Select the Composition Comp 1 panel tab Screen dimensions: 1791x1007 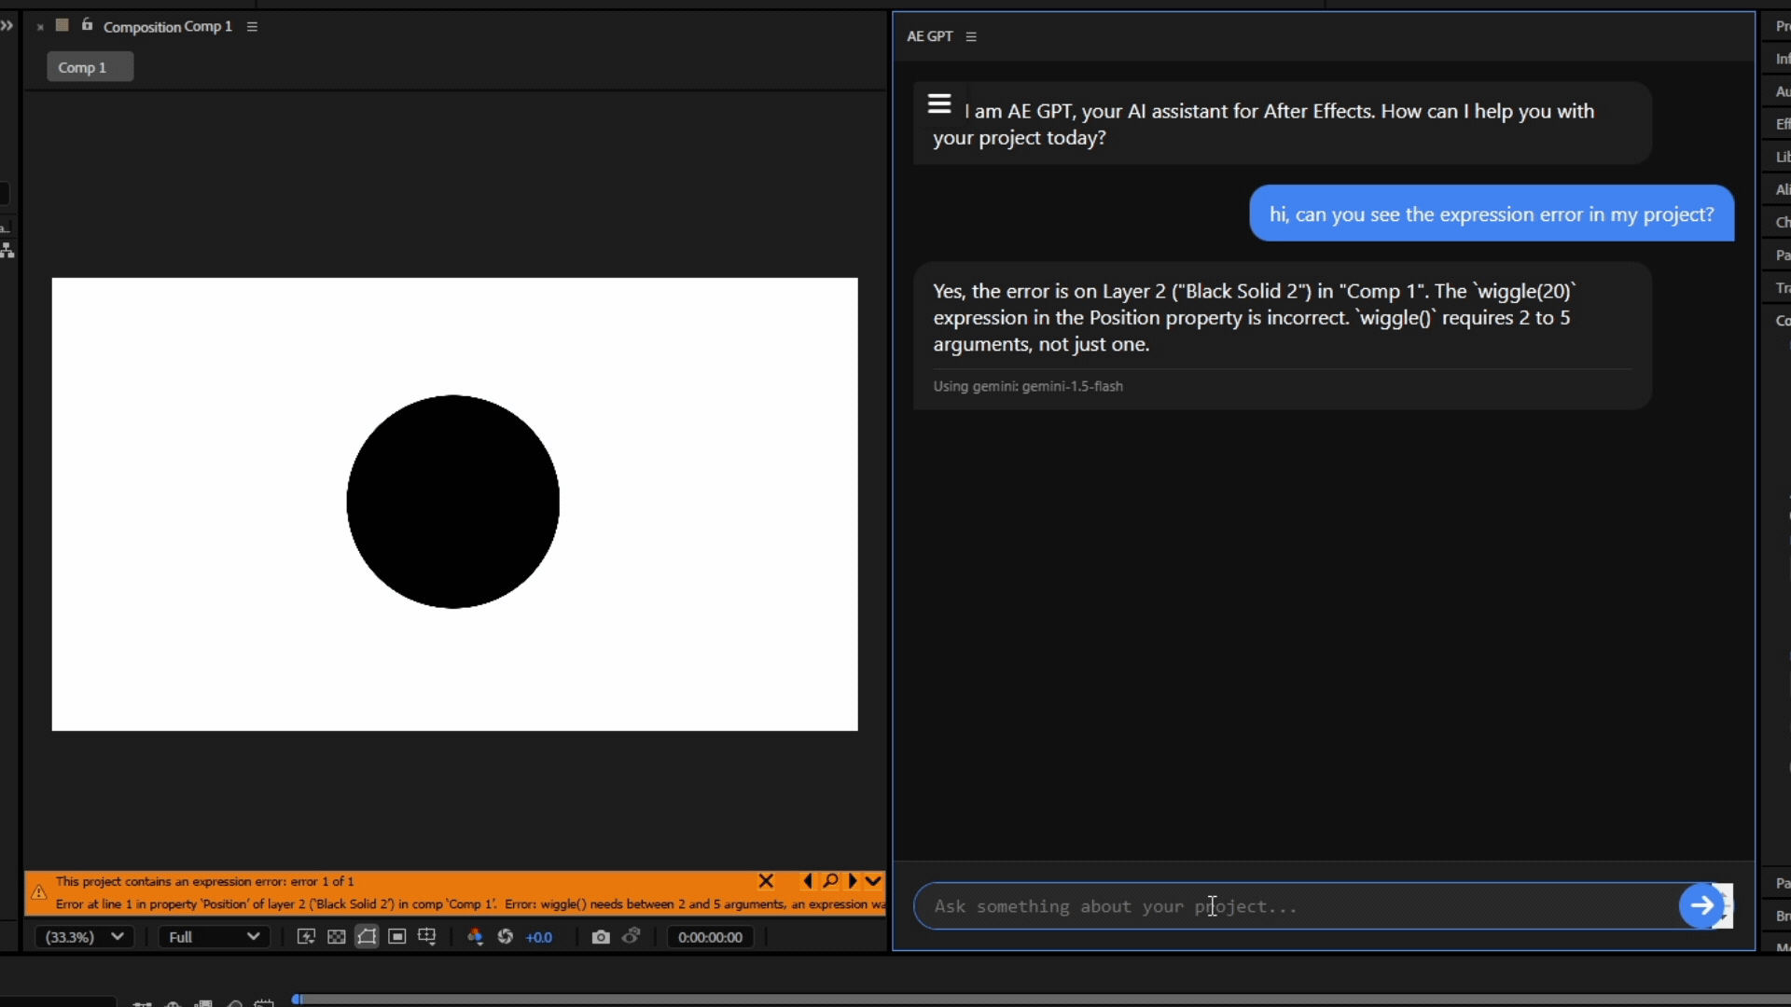pos(168,27)
